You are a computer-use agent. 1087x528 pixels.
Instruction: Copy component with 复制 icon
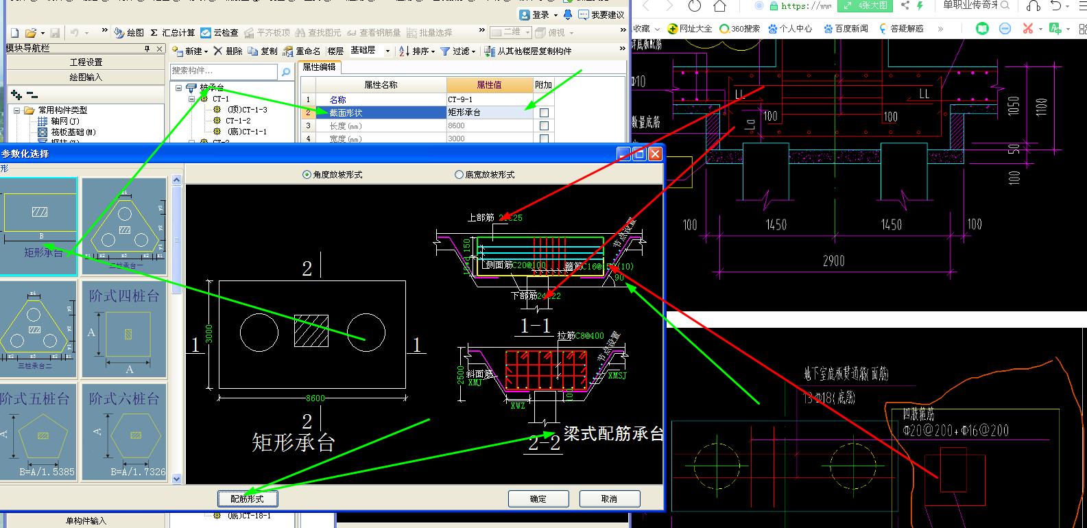tap(263, 51)
